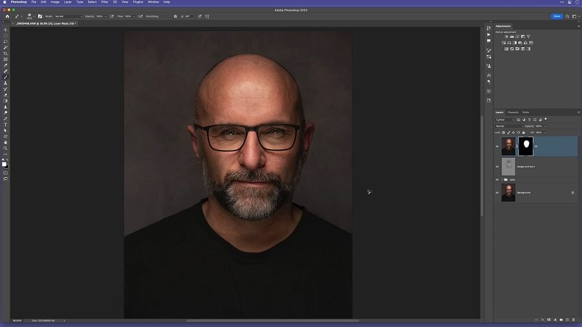The width and height of the screenshot is (582, 327).
Task: Select the layer mask thumbnail
Action: tap(526, 146)
